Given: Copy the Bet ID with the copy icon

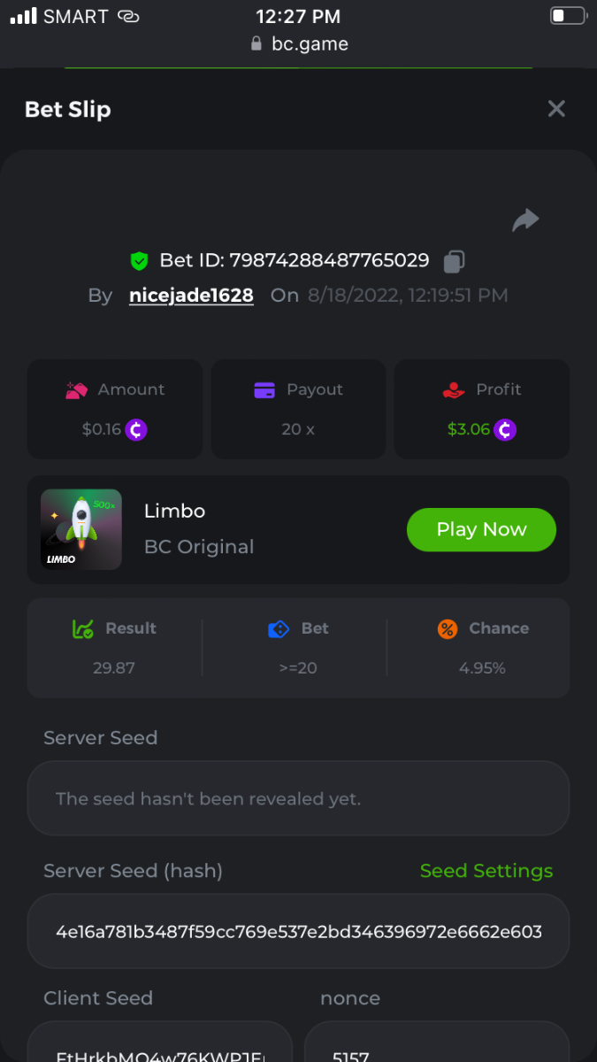Looking at the screenshot, I should 454,261.
